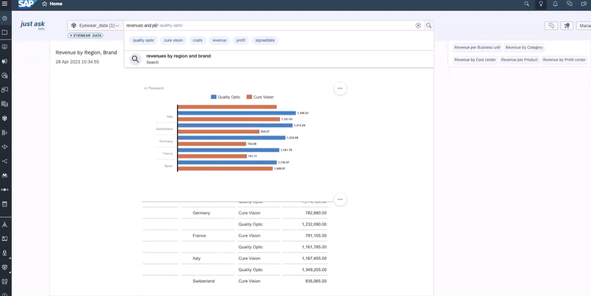This screenshot has height=296, width=591.
Task: Run search with the magnifier in query box
Action: point(429,25)
